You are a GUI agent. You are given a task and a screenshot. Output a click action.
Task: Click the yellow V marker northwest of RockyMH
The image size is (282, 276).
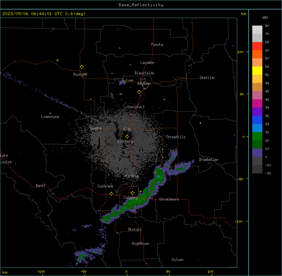coord(57,60)
